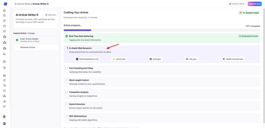Click clock icon in Saved about 2 hours badge
Image resolution: width=265 pixels, height=128 pixels.
(240, 36)
